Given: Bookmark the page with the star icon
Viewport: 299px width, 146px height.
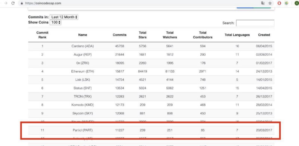Looking at the screenshot, I should tap(270, 3).
